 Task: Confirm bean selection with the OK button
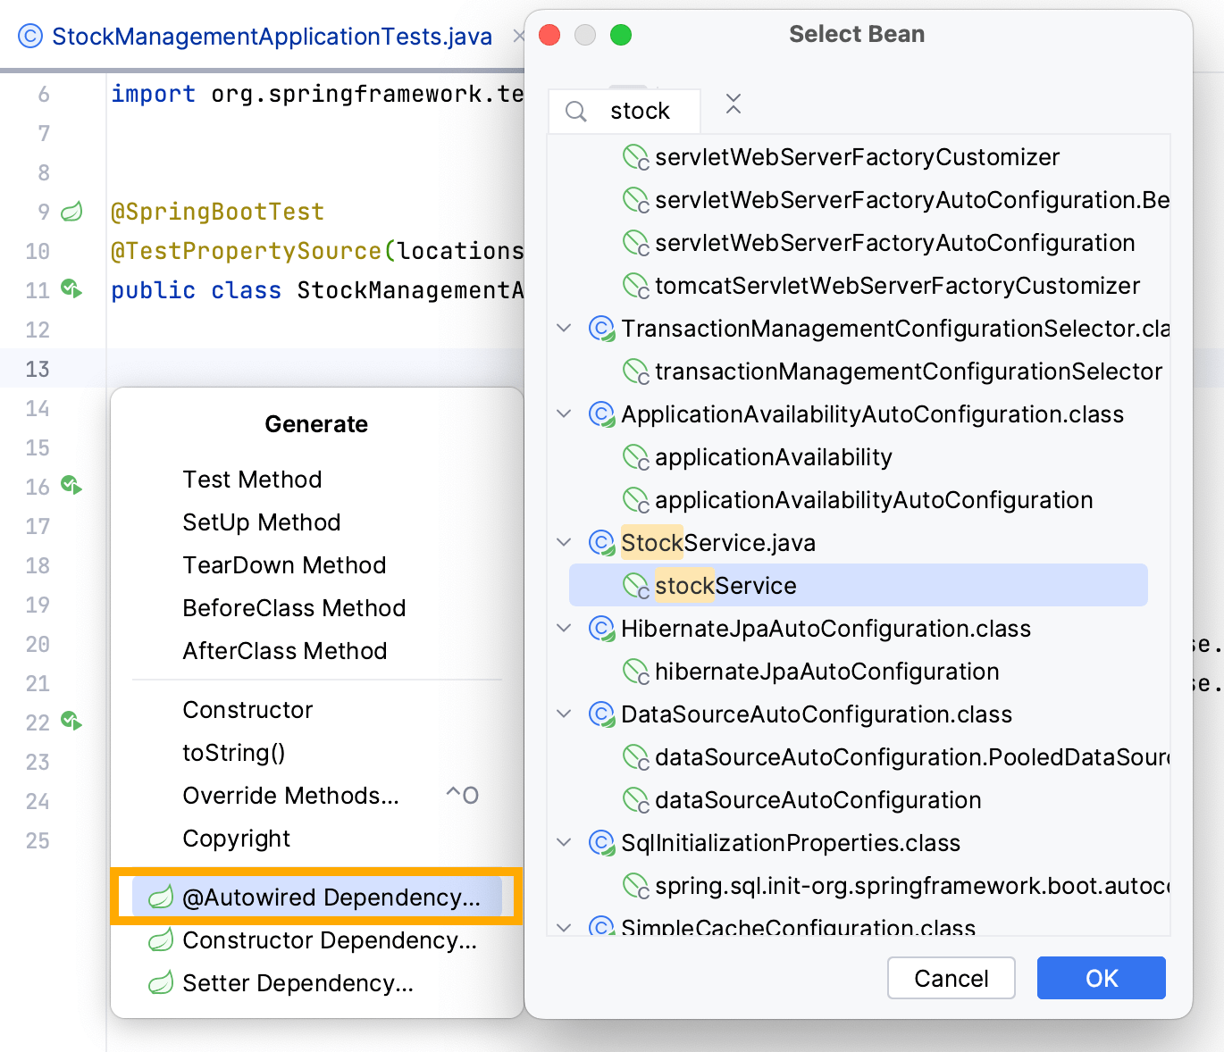1101,978
